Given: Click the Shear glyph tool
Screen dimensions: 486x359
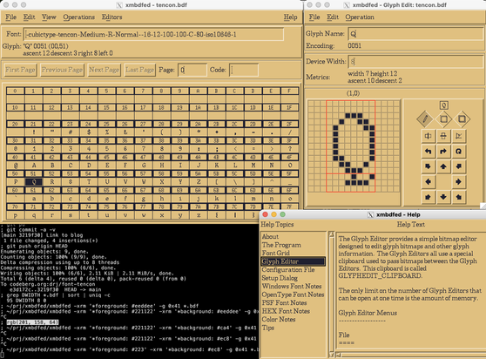Looking at the screenshot, I should pyautogui.click(x=458, y=136).
